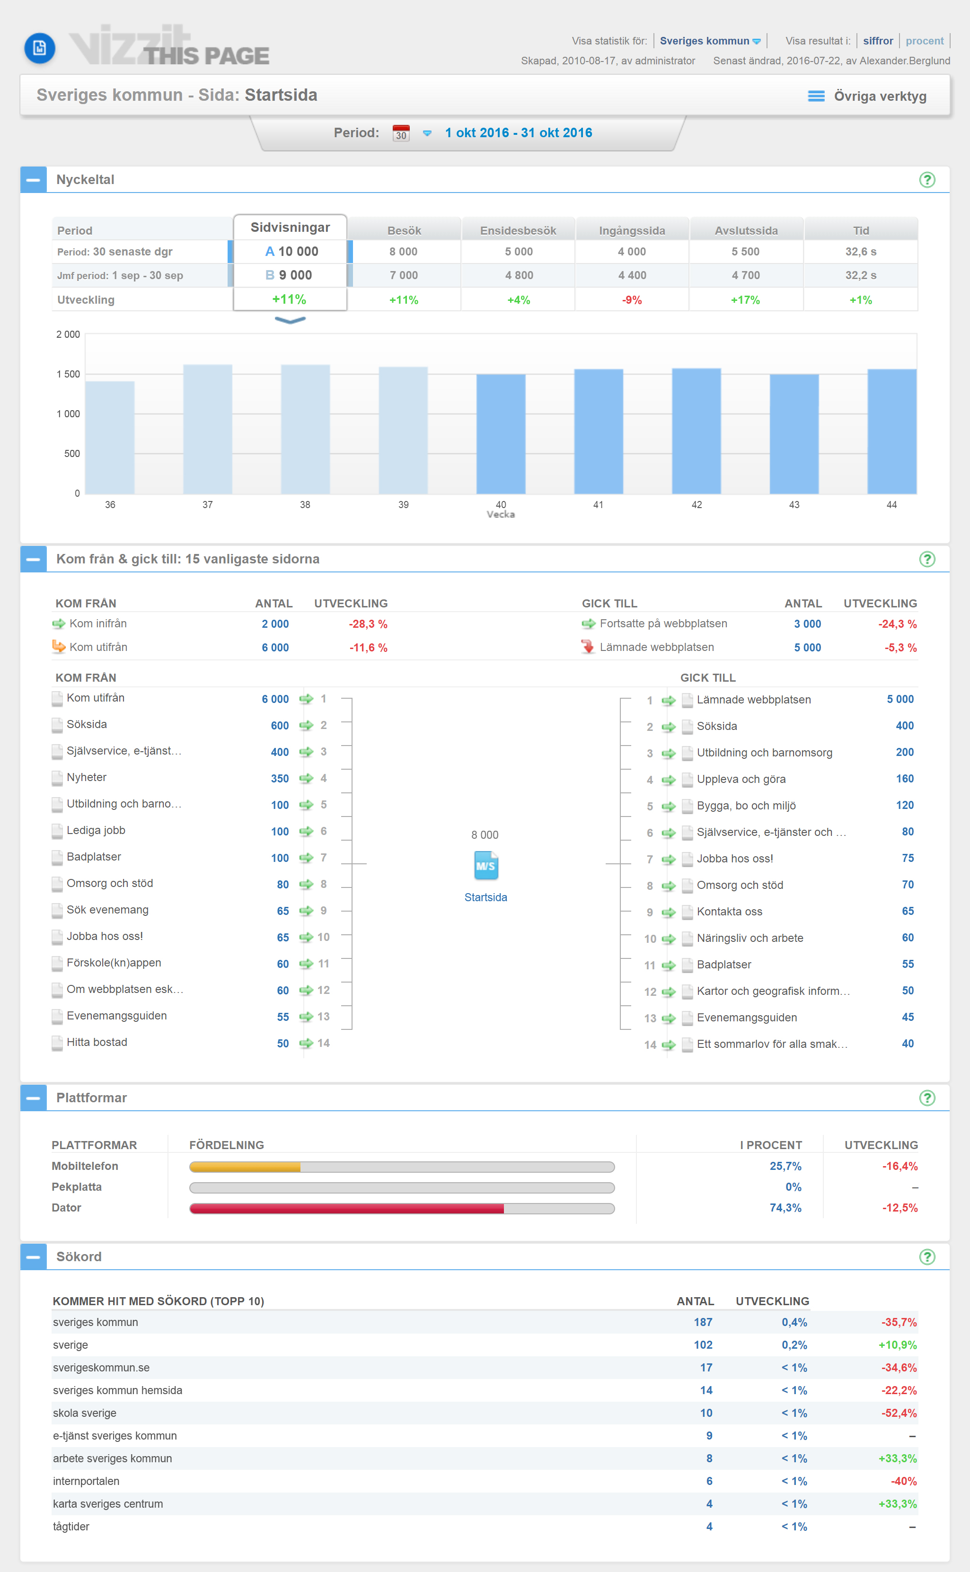Click the page icon beside Utbildning och barnomsorg
The height and width of the screenshot is (1572, 970).
click(687, 753)
